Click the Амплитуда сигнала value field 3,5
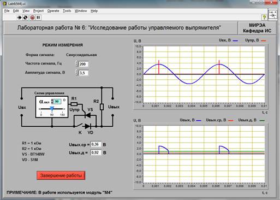The image size is (280, 200). pos(84,73)
